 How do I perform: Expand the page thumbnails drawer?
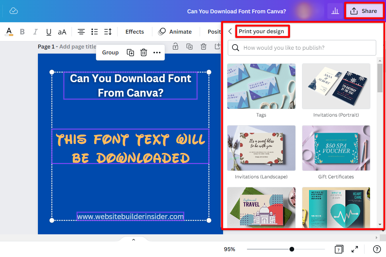(133, 239)
